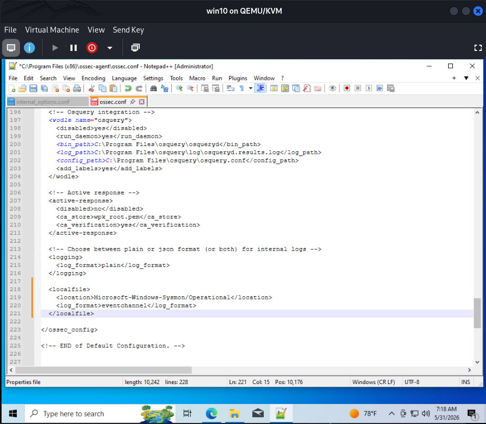Switch to internal_options.conf tab
The image size is (486, 424).
click(x=47, y=101)
